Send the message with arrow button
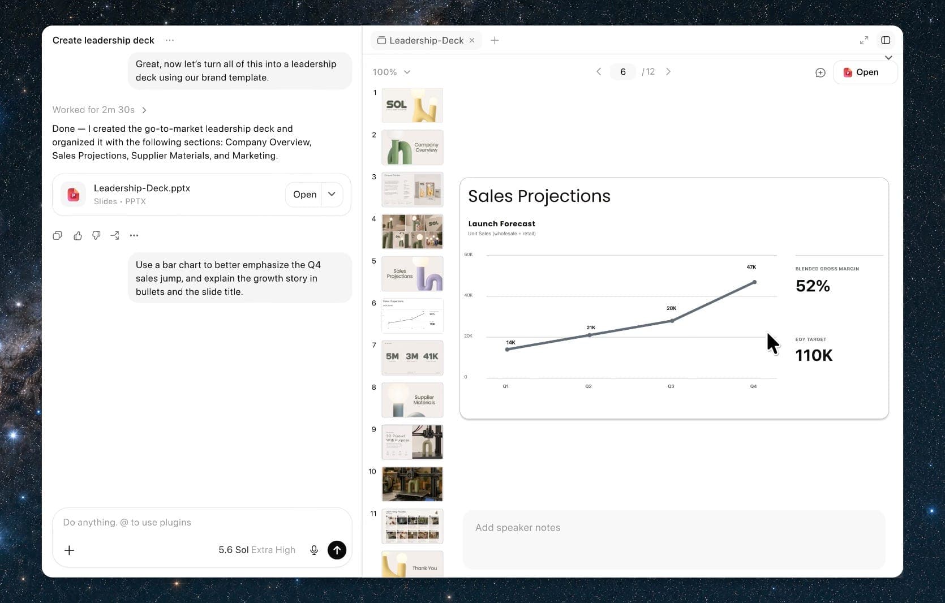The width and height of the screenshot is (945, 603). (x=337, y=550)
